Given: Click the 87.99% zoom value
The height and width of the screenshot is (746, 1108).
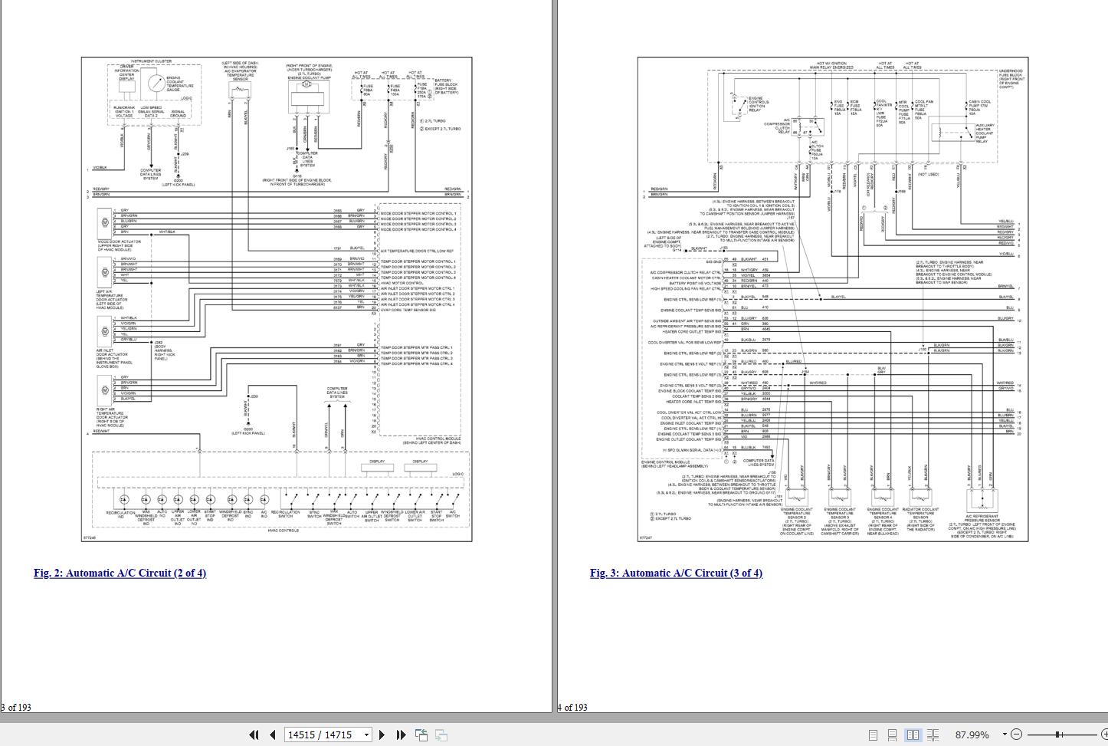Looking at the screenshot, I should pos(972,734).
